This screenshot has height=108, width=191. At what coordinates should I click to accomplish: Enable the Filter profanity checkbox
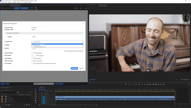(32, 58)
